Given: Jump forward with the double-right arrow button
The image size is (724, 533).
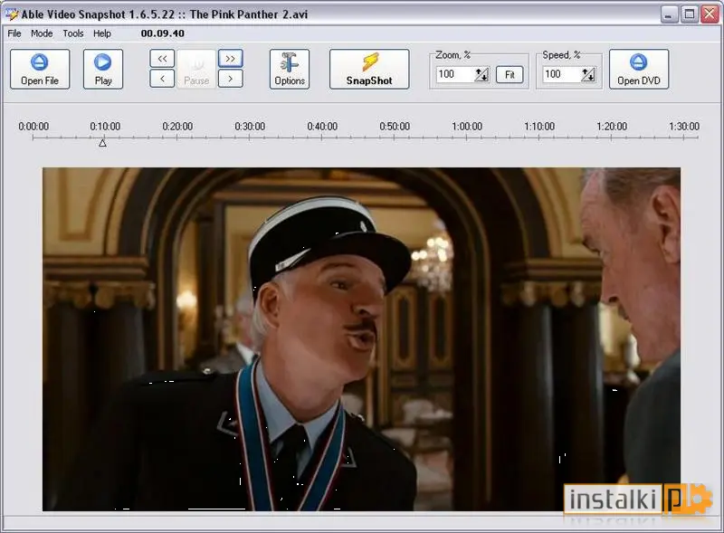Looking at the screenshot, I should coord(231,59).
